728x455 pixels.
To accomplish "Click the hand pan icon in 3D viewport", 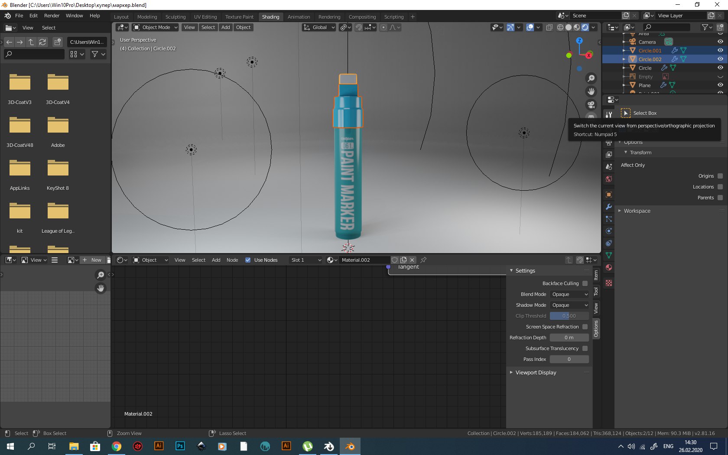I will (x=591, y=91).
